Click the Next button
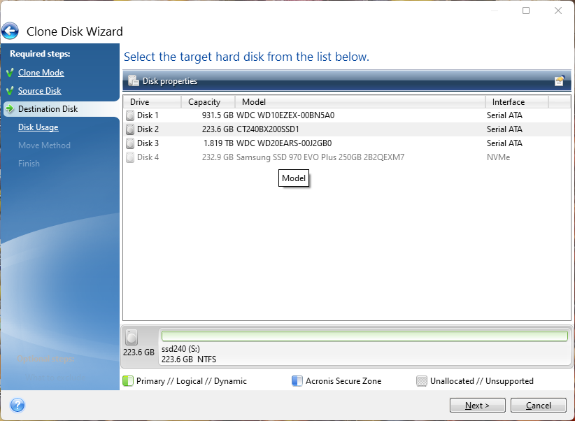575x421 pixels. 478,405
